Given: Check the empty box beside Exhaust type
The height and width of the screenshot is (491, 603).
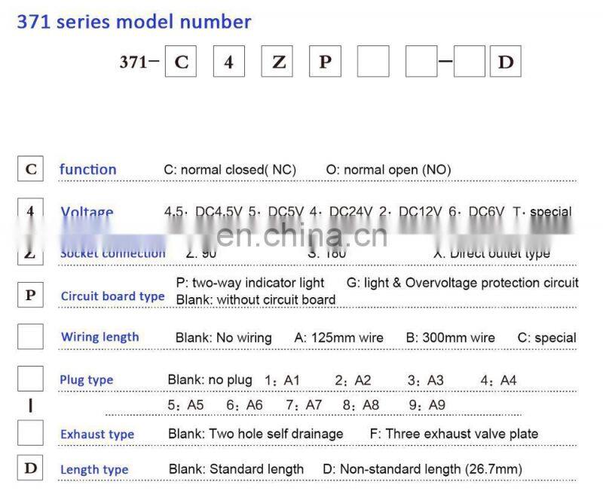Looking at the screenshot, I should pos(30,433).
